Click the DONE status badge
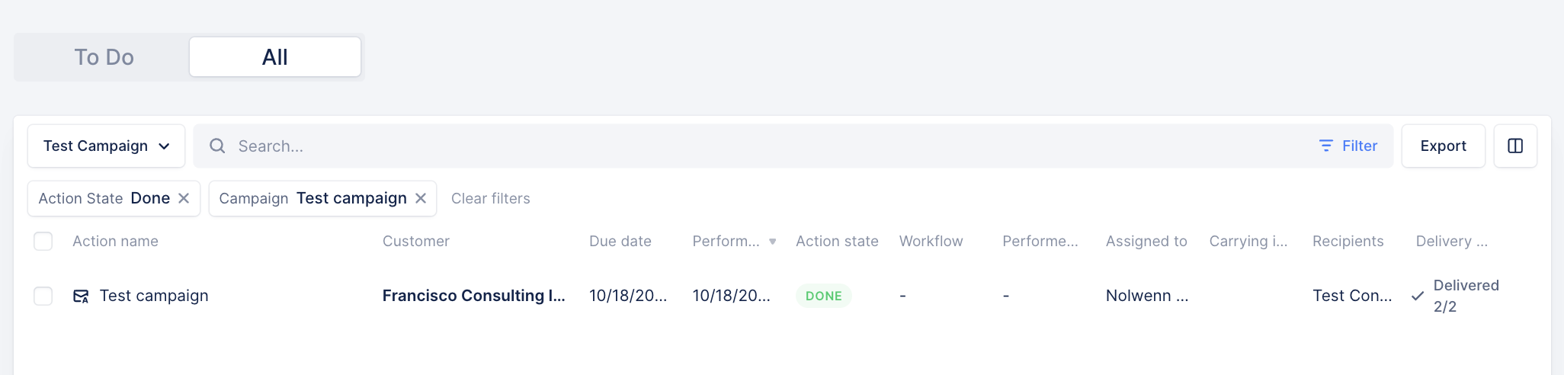 coord(823,296)
